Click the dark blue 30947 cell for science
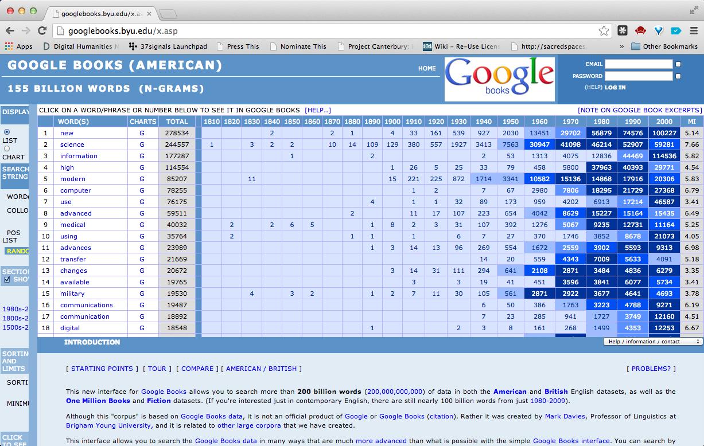 point(539,144)
